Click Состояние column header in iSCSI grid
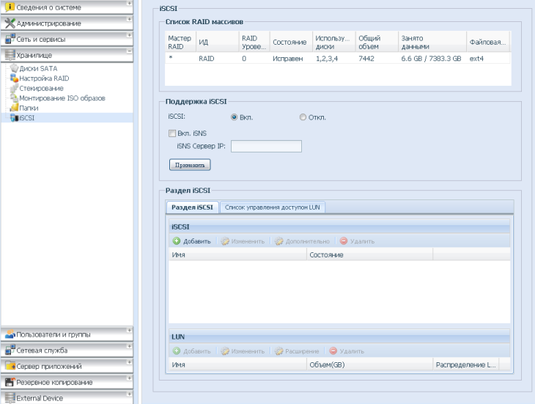Image resolution: width=535 pixels, height=404 pixels. (x=369, y=254)
